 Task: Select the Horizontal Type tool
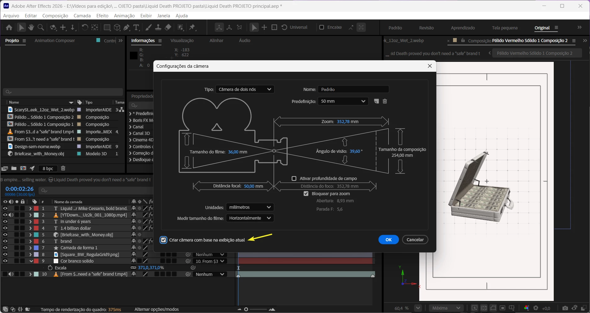click(x=136, y=28)
